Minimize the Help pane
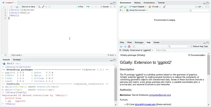The height and width of the screenshot is (107, 211). click(x=204, y=43)
